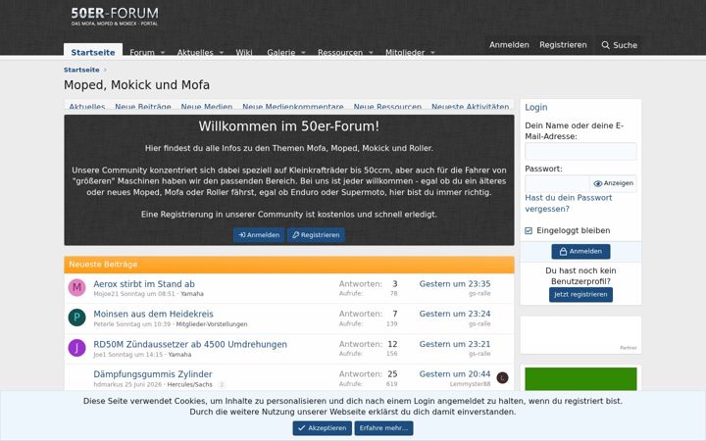Select the Neue Beiträge sub tab
The width and height of the screenshot is (706, 441).
tap(143, 106)
